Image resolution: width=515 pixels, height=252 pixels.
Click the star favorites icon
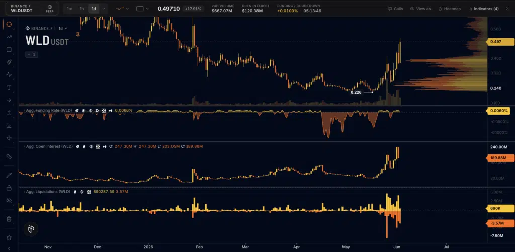9,237
